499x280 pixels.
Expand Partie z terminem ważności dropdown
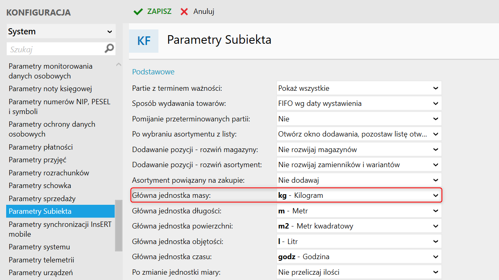pyautogui.click(x=359, y=88)
